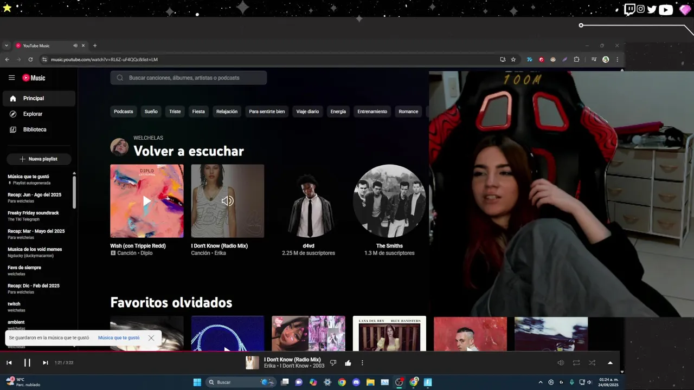Viewport: 694px width, 390px height.
Task: Show hidden system tray icons
Action: (x=540, y=382)
